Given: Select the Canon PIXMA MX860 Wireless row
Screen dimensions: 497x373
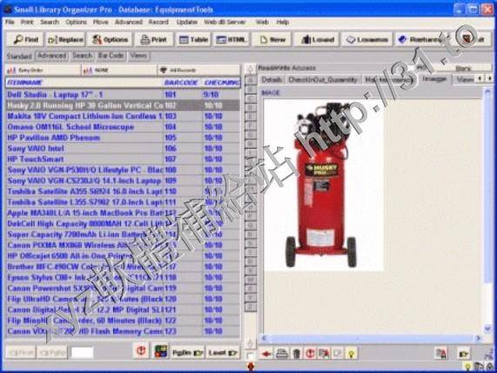Looking at the screenshot, I should click(x=123, y=246).
